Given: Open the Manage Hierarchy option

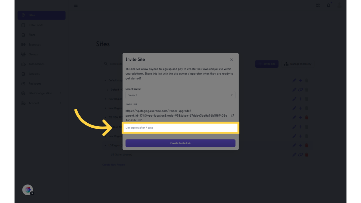Looking at the screenshot, I should (298, 64).
